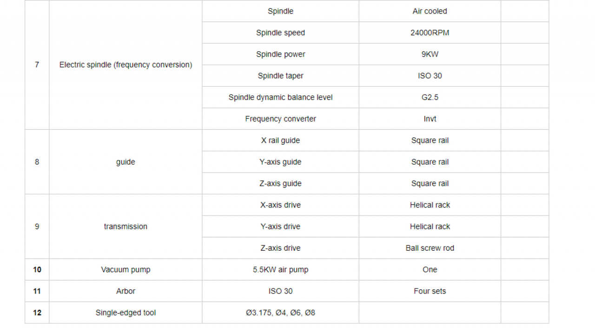The width and height of the screenshot is (595, 328).
Task: Click the "Invt" frequency converter value
Action: (430, 119)
